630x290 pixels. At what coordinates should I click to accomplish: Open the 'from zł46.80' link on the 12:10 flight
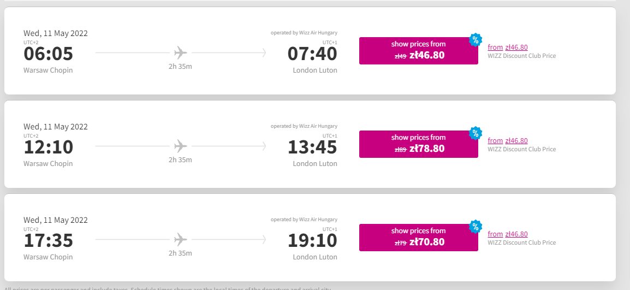pos(508,141)
